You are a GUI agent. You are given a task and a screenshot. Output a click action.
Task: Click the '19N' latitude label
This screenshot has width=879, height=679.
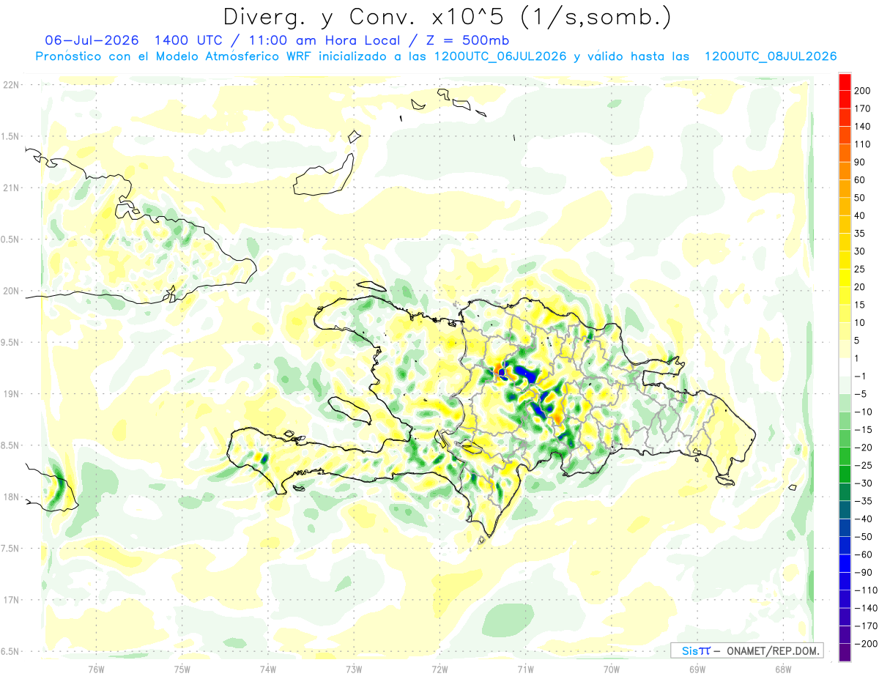pyautogui.click(x=10, y=394)
